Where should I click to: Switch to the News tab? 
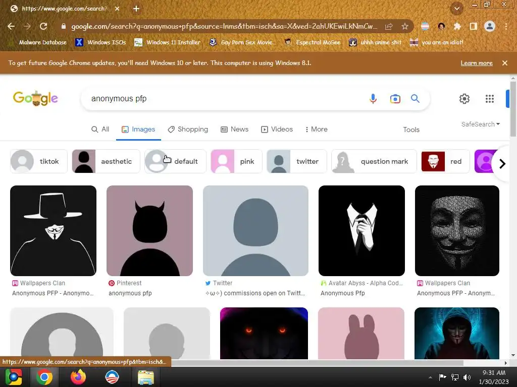234,130
